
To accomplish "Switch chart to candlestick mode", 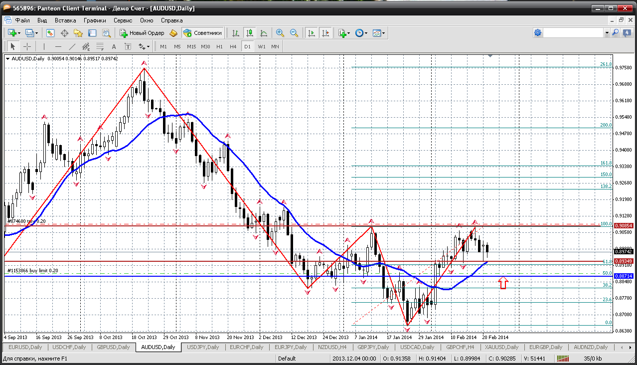I will (x=250, y=33).
